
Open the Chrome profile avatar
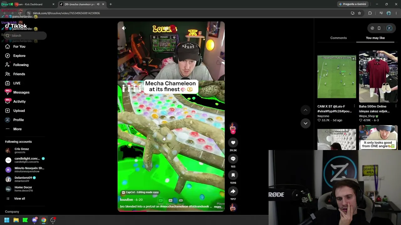[x=389, y=13]
